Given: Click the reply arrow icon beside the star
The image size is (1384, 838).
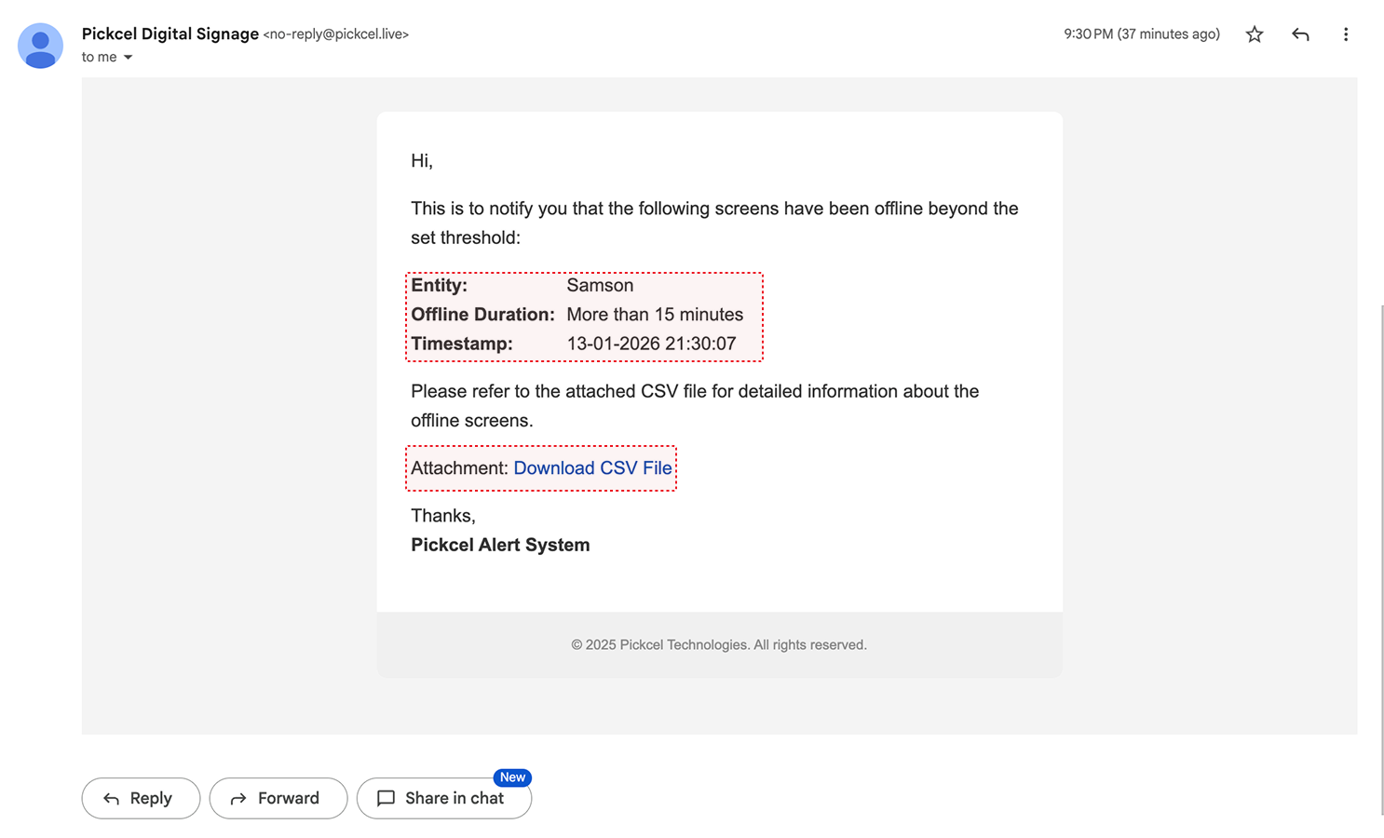Looking at the screenshot, I should pos(1300,34).
